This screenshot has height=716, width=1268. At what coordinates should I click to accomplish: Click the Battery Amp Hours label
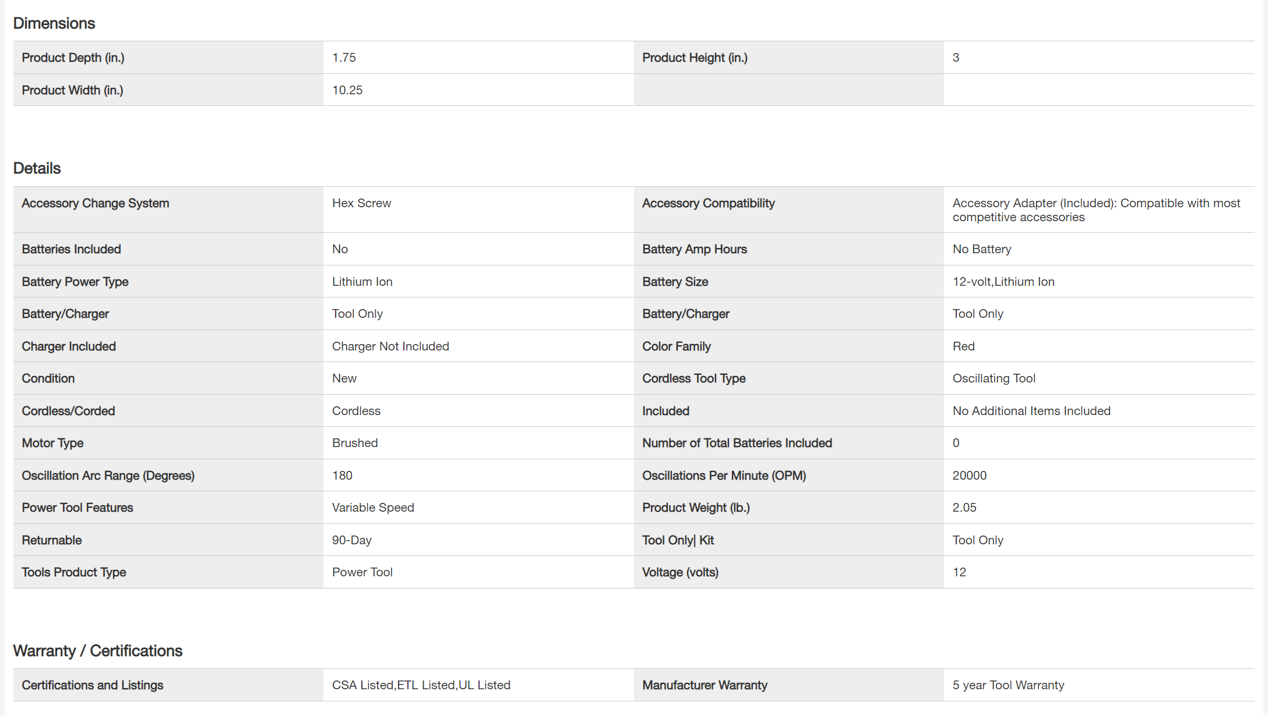pos(694,249)
